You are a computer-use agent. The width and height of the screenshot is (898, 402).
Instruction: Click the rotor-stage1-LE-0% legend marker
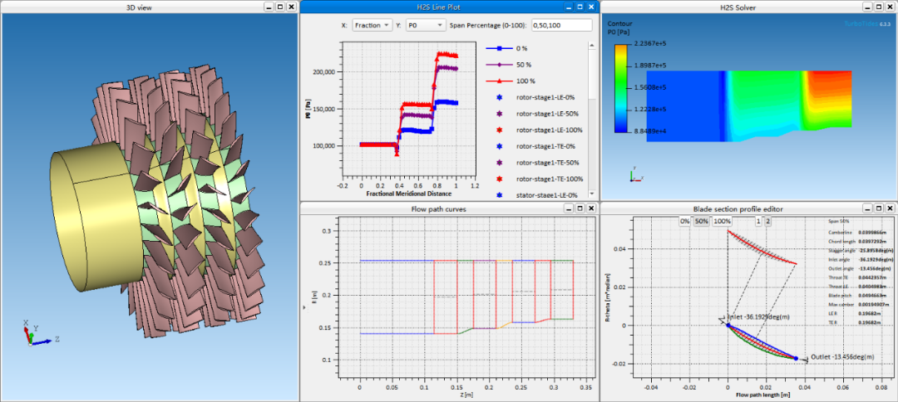pyautogui.click(x=498, y=97)
